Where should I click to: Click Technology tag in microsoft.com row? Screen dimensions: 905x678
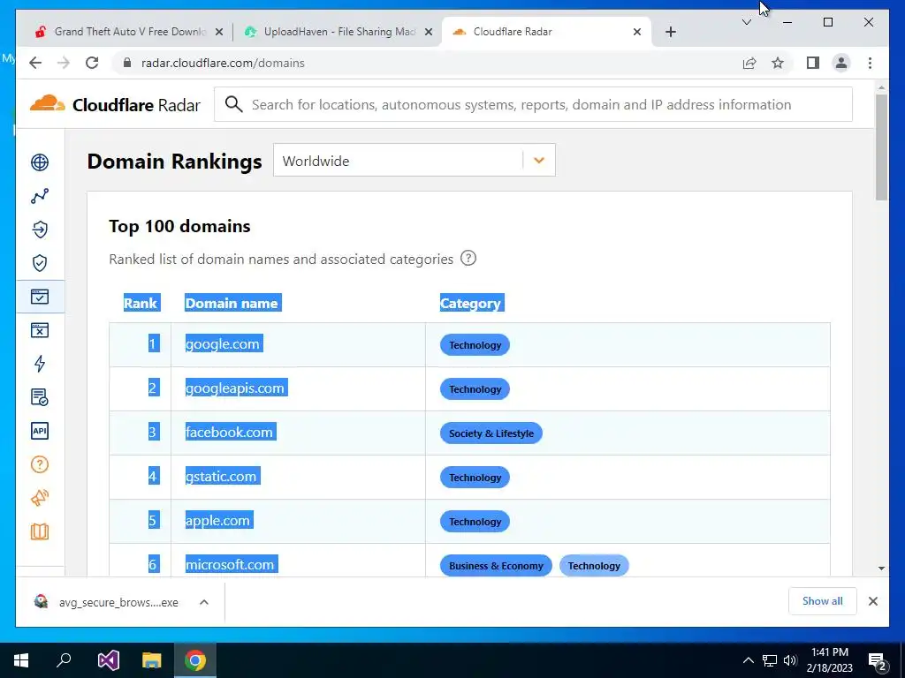[x=594, y=566]
